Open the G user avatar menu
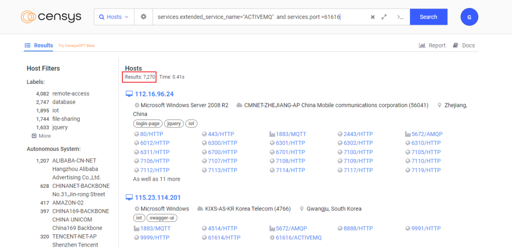The image size is (512, 248). pyautogui.click(x=469, y=18)
